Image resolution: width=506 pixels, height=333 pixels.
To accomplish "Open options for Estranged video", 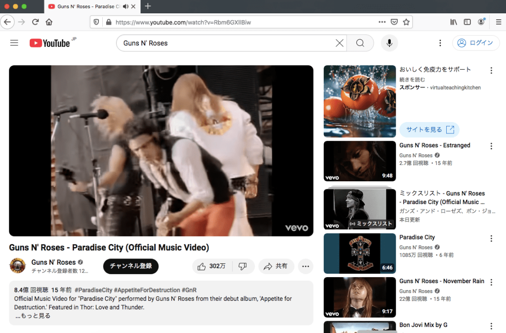I will 491,146.
